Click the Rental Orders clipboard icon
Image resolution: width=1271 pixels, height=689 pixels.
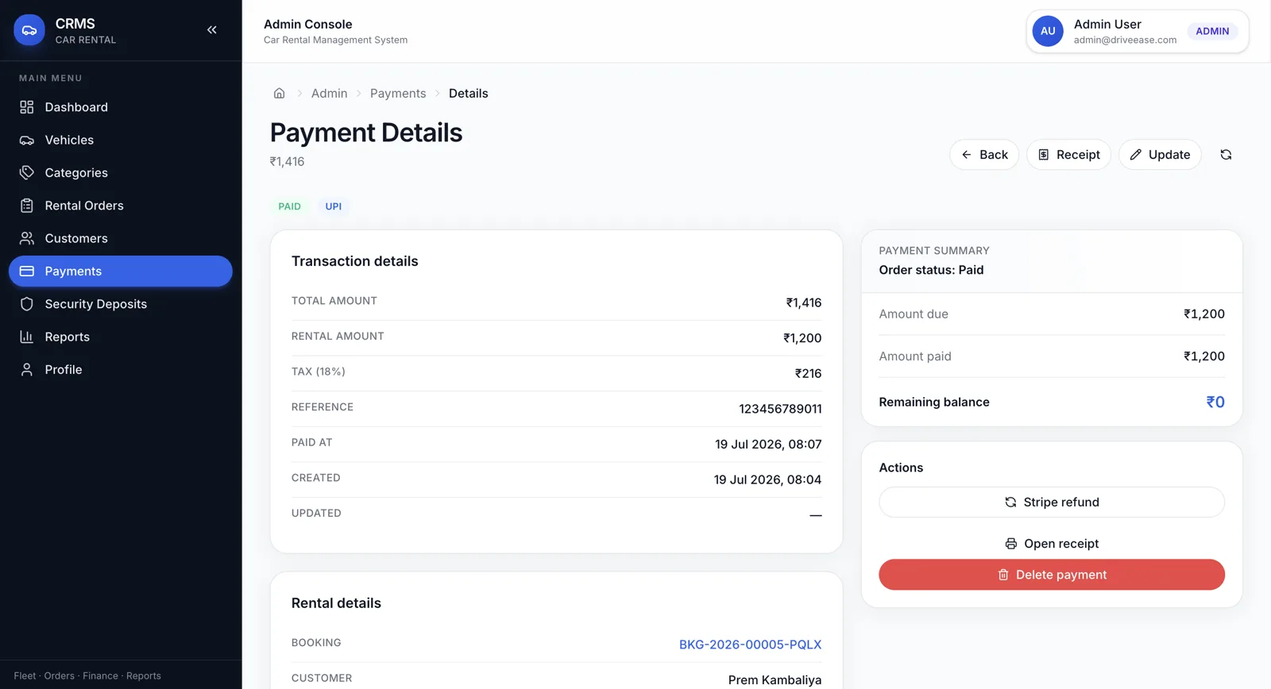click(27, 206)
